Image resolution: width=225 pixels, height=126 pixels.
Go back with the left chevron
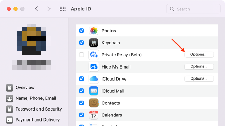(36, 9)
